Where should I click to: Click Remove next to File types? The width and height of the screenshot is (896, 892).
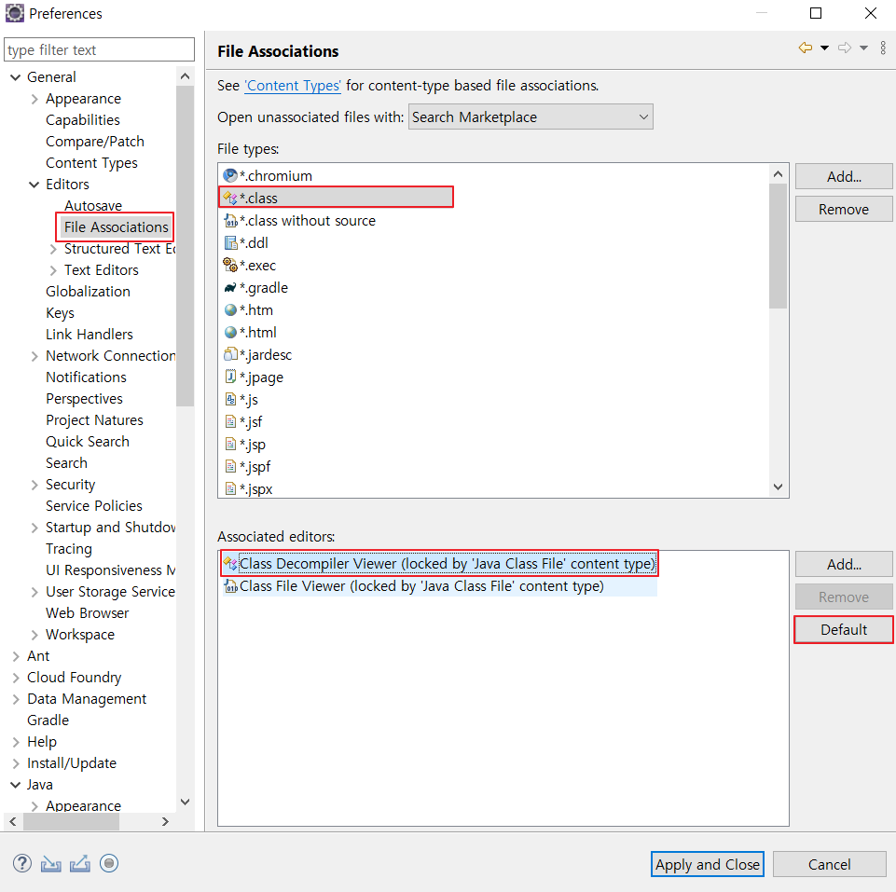pos(844,209)
